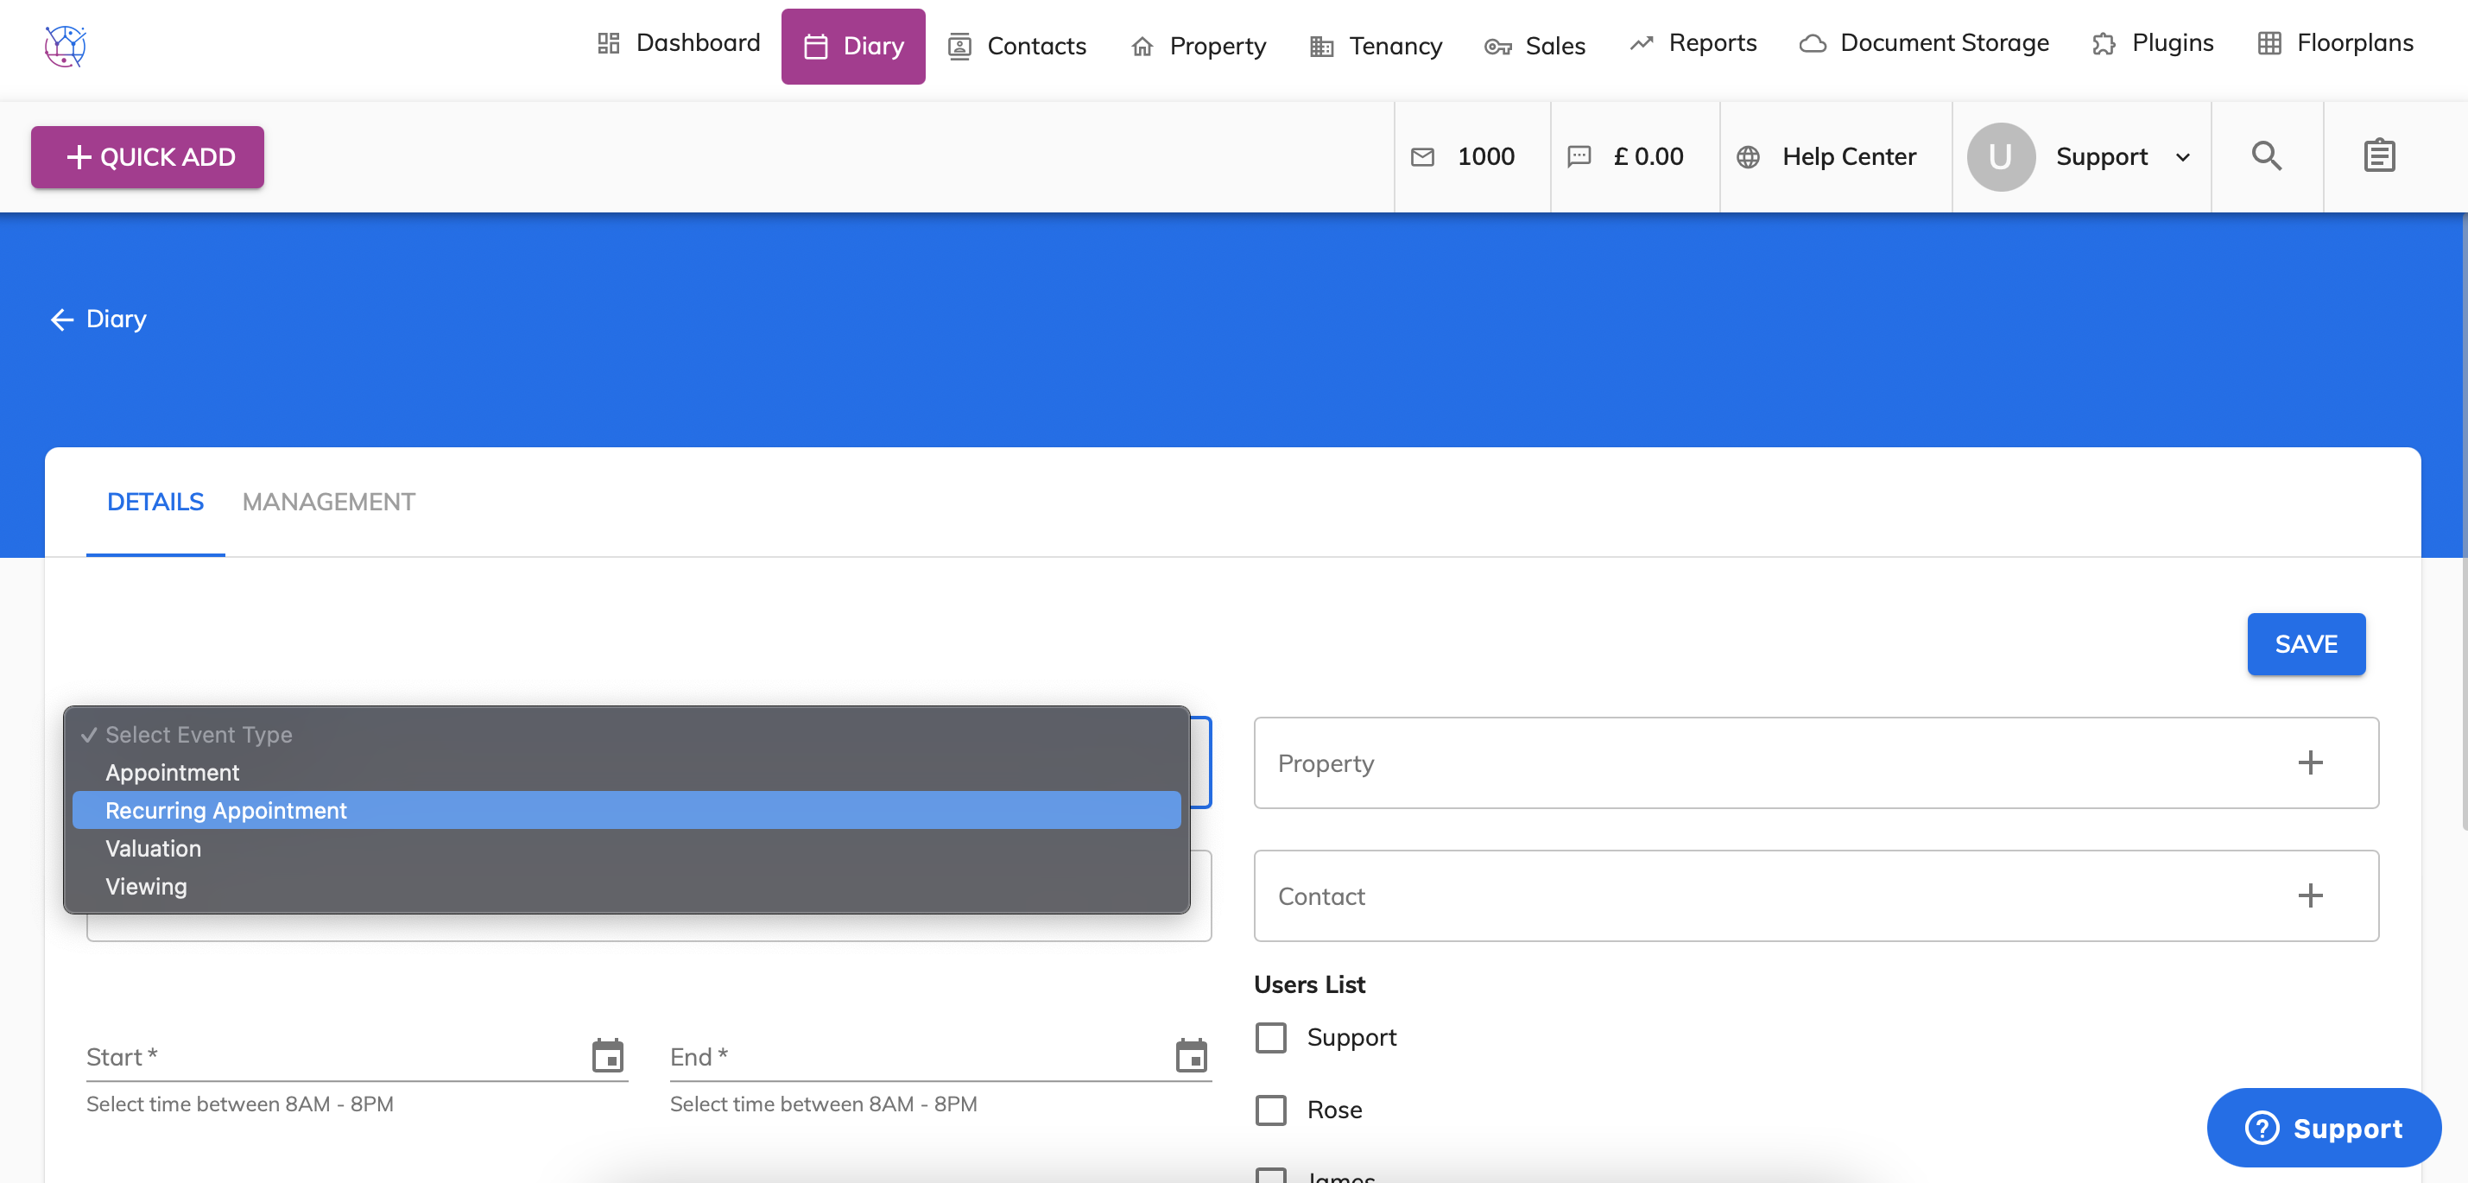This screenshot has width=2468, height=1183.
Task: Choose Viewing from event type list
Action: click(x=146, y=886)
